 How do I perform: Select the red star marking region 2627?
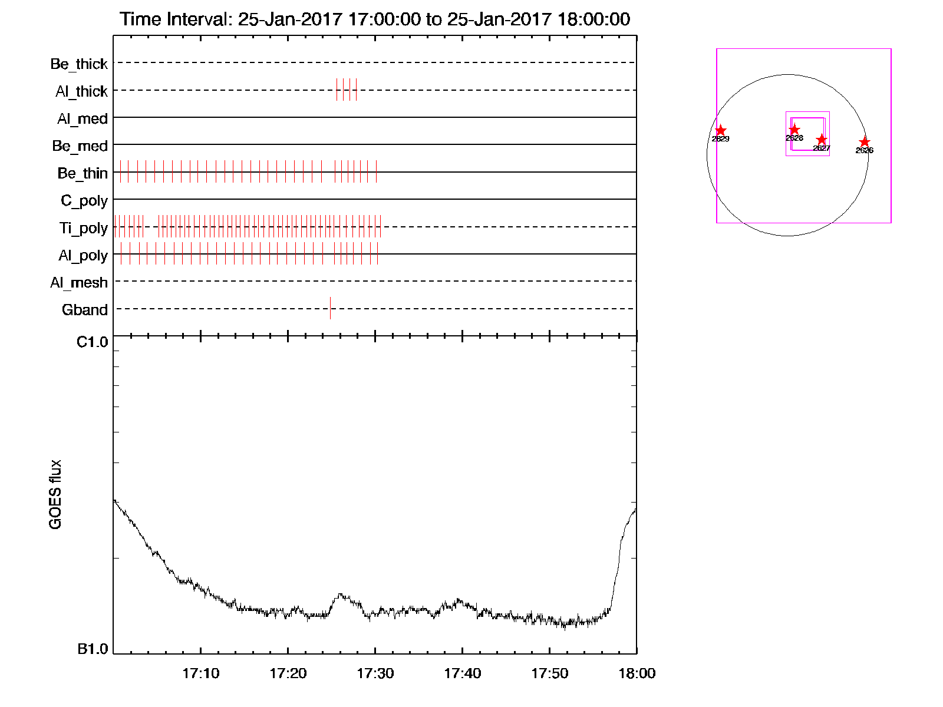click(822, 140)
